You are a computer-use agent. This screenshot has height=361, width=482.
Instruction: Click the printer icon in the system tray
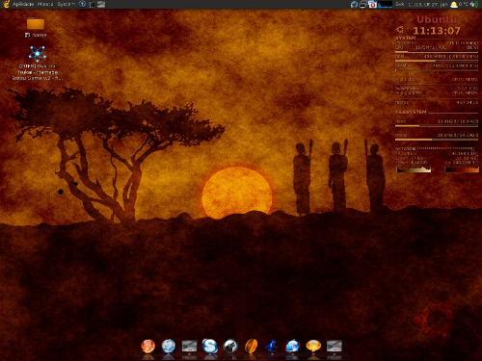pos(363,5)
